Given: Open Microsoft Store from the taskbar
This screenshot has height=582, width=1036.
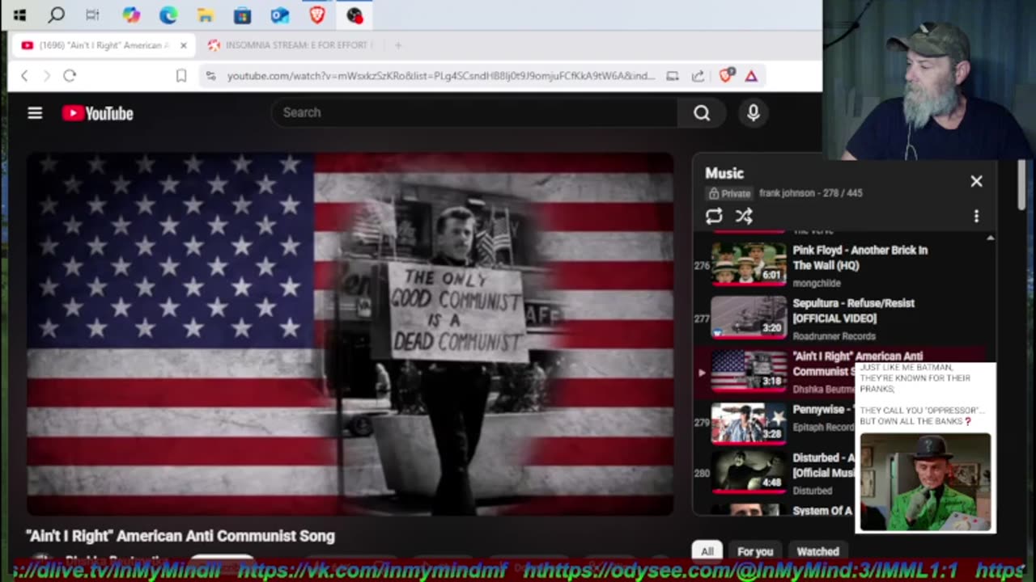Looking at the screenshot, I should [242, 15].
